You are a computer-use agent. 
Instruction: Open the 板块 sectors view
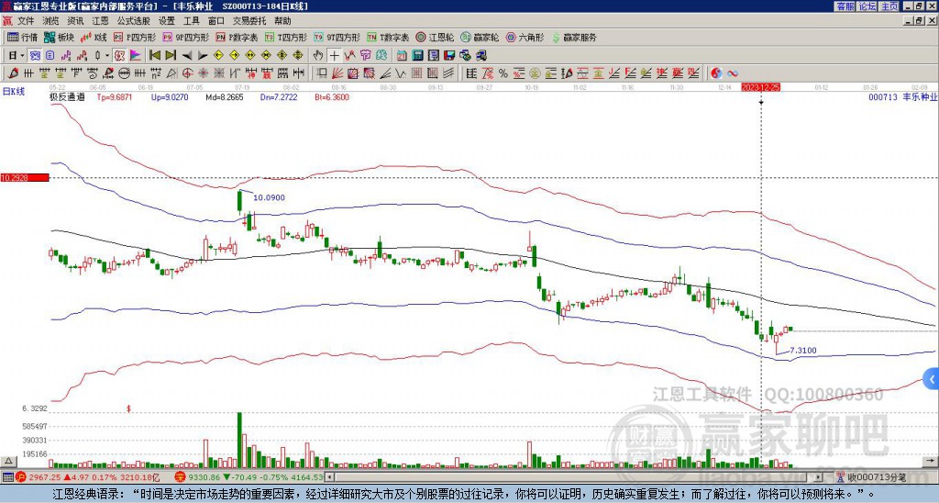click(59, 37)
